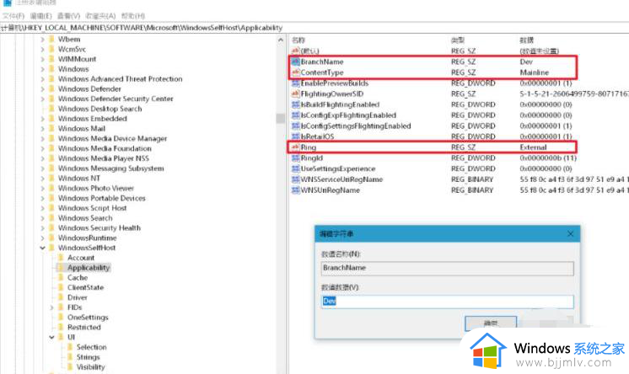The width and height of the screenshot is (629, 374).
Task: Click the Strings folder icon
Action: (70, 357)
